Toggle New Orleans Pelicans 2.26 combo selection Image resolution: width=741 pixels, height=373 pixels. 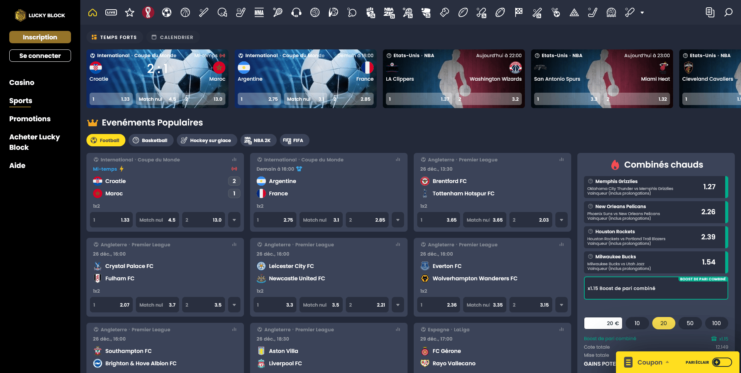656,212
